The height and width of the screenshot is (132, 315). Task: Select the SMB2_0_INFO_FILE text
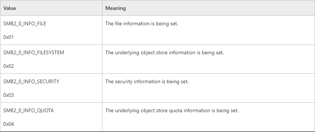25,24
